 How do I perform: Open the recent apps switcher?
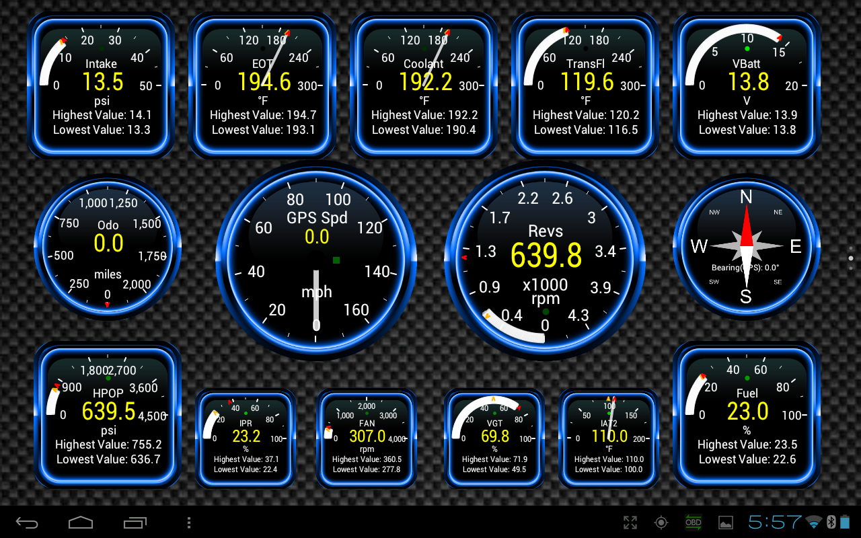tap(135, 523)
